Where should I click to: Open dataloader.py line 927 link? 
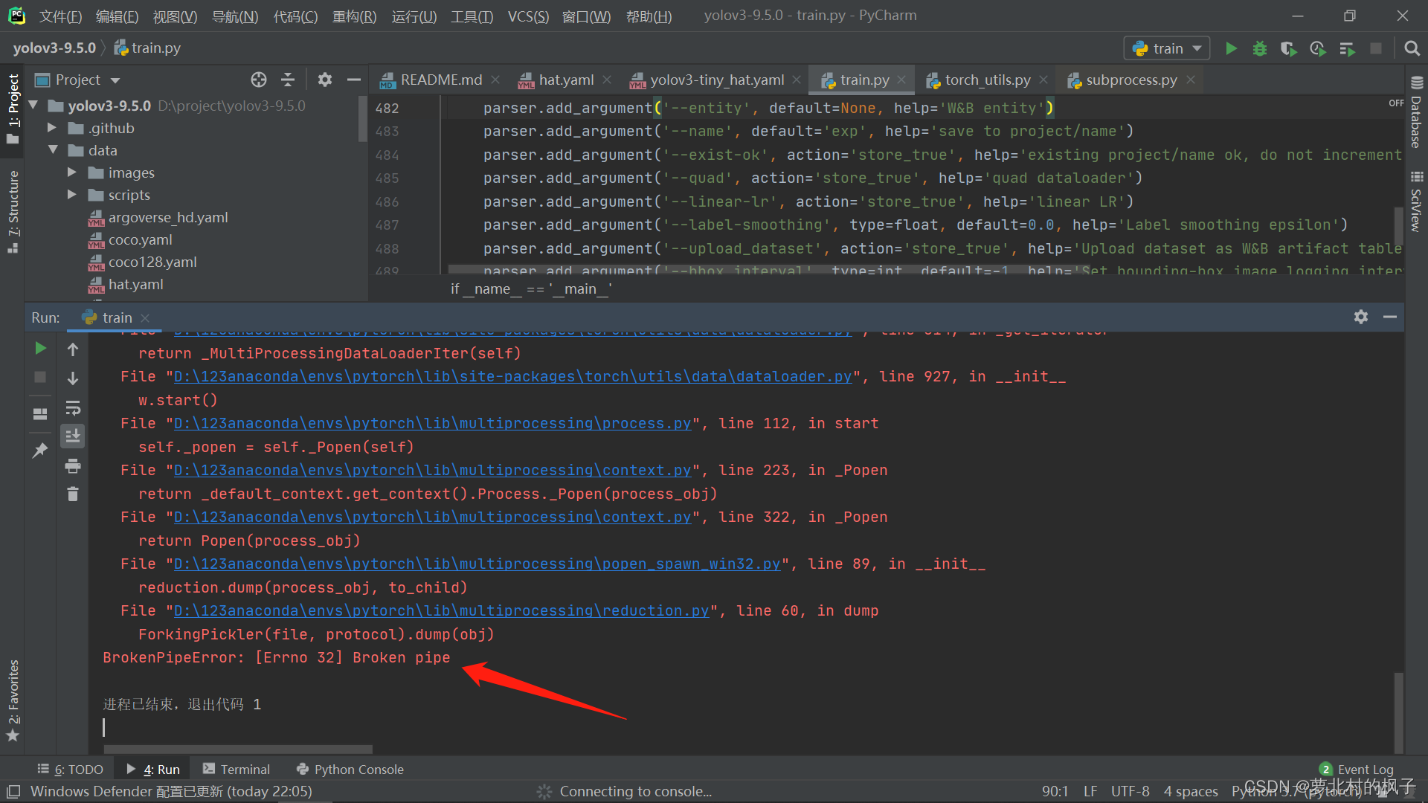click(x=512, y=377)
